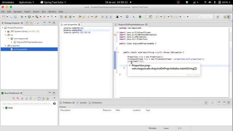Toggle Show Whitespace Characters pilcrow icon
The image size is (233, 131).
click(x=111, y=17)
